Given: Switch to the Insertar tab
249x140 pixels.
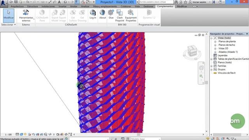Looking at the screenshot, I should (63, 6).
